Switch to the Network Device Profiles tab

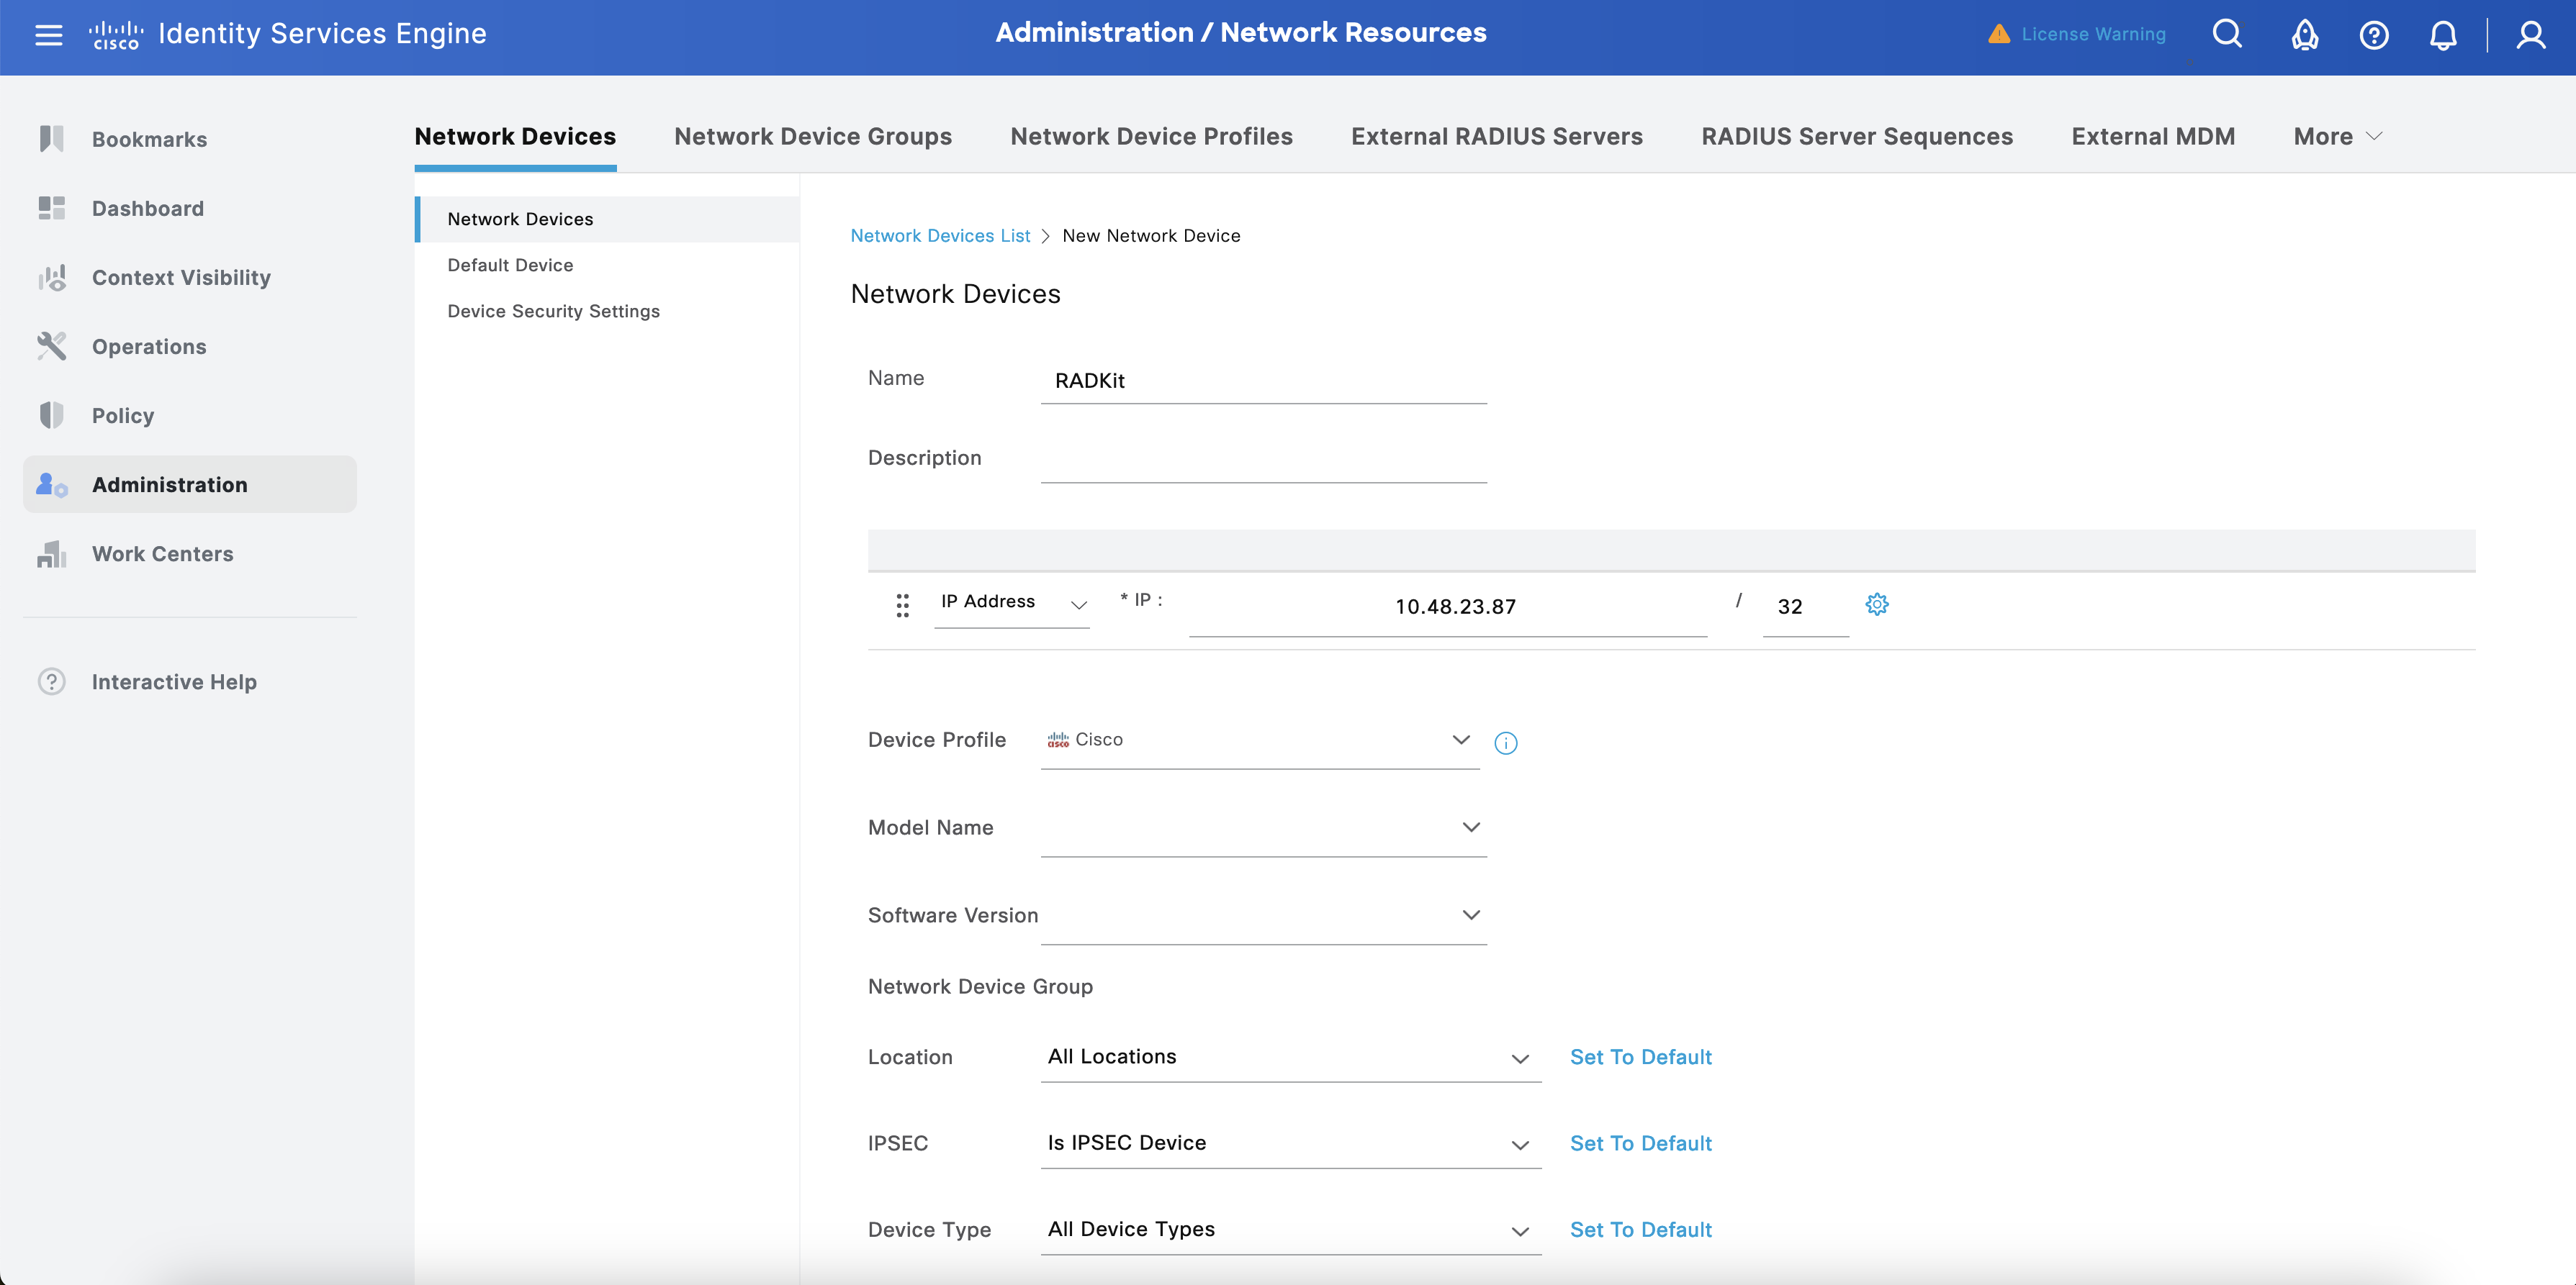(x=1151, y=137)
